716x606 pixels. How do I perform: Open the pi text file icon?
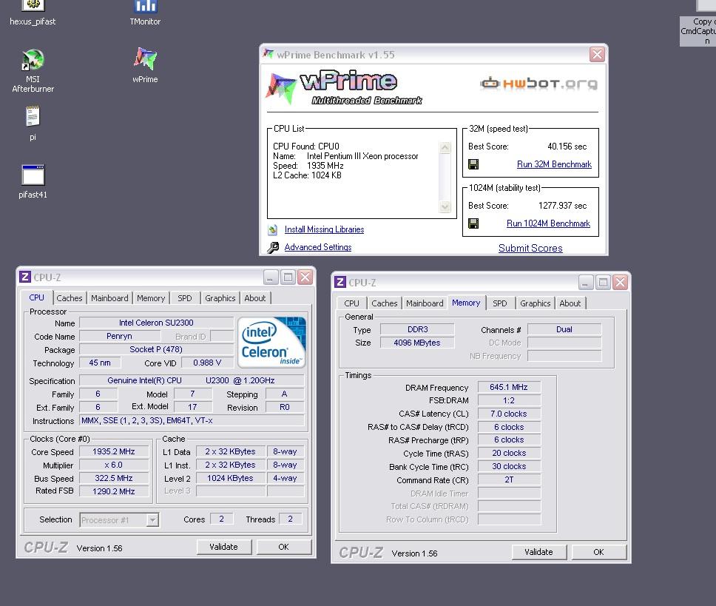tap(33, 117)
